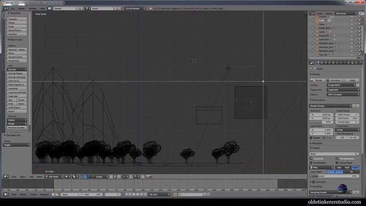Adjust the resolution percentage slider
366x206 pixels.
coord(321,122)
